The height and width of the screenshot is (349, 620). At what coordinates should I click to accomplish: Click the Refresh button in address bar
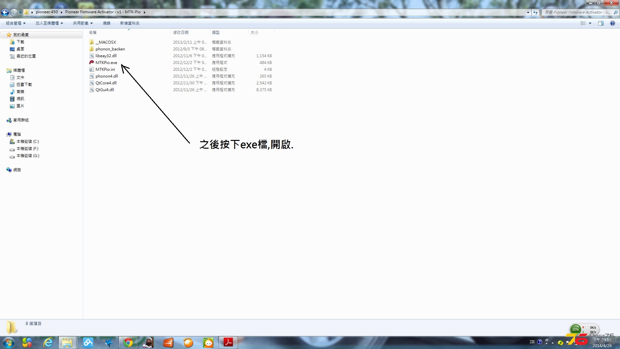pos(535,12)
